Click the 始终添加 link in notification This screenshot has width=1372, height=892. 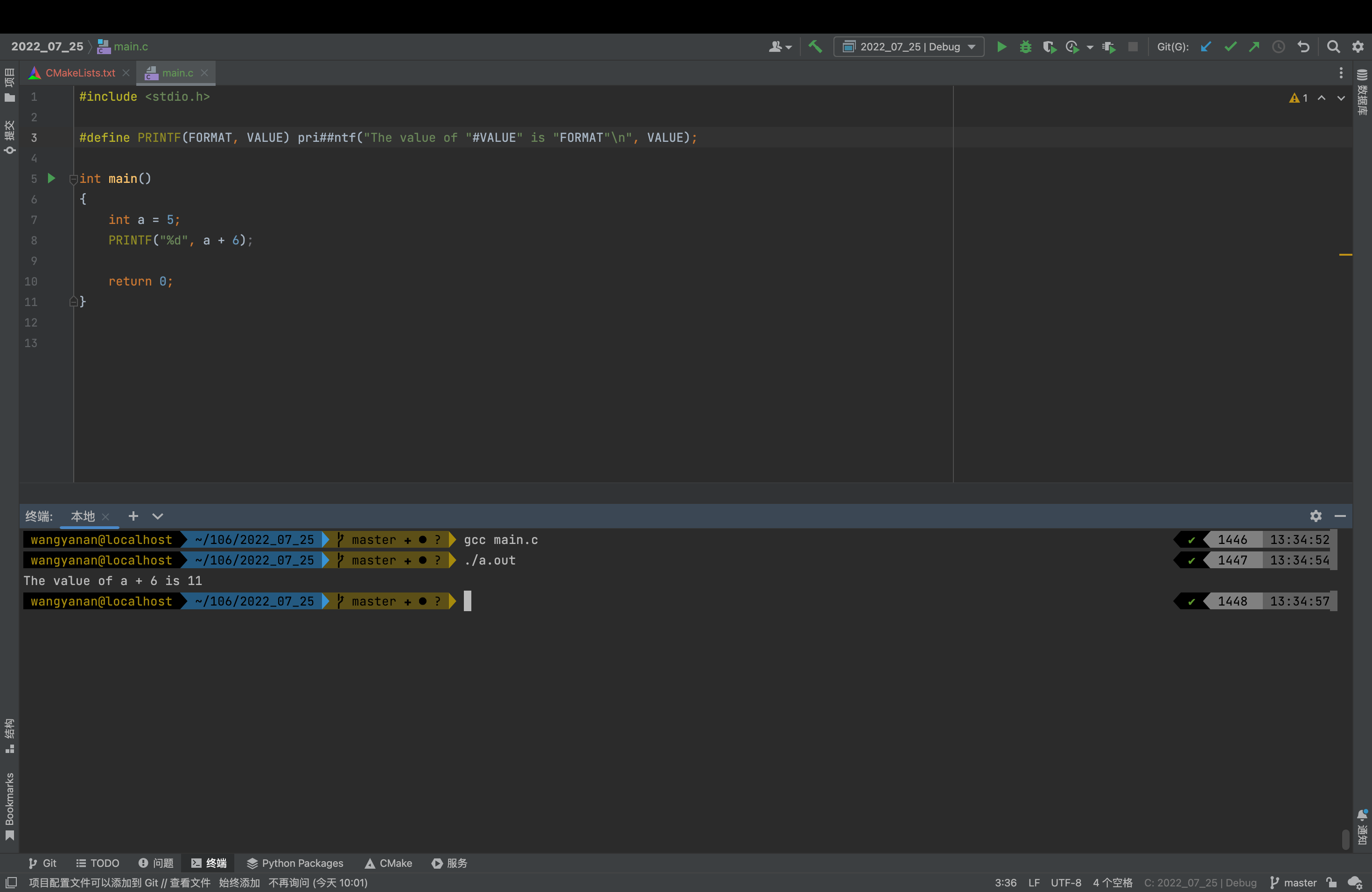[x=239, y=882]
